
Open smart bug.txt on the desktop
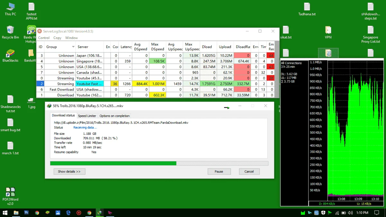[10, 125]
